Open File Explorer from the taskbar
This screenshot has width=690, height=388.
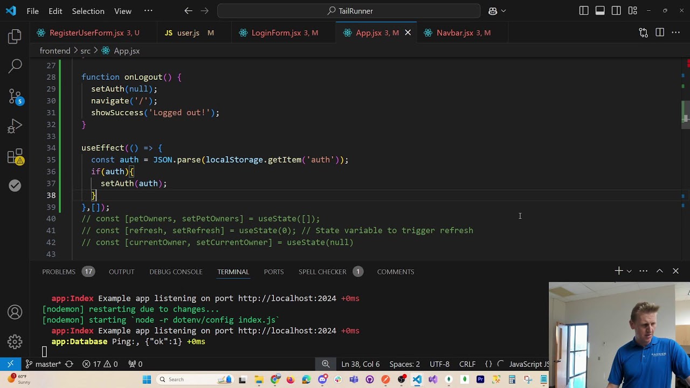coord(259,379)
